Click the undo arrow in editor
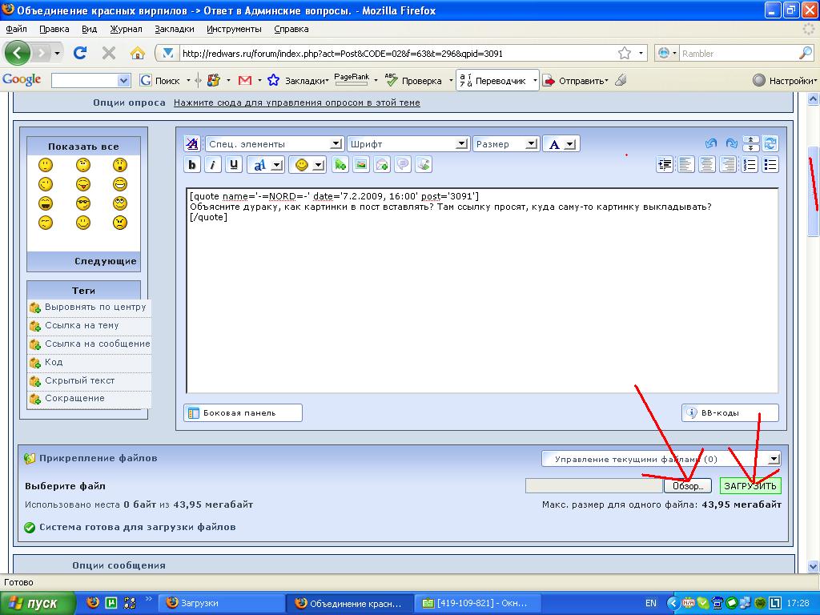This screenshot has height=615, width=820. 711,143
